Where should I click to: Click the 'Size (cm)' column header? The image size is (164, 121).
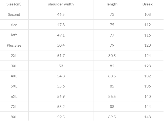point(14,4)
